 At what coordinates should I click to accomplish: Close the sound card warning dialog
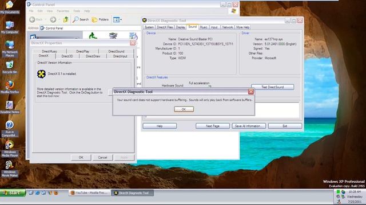[x=251, y=92]
